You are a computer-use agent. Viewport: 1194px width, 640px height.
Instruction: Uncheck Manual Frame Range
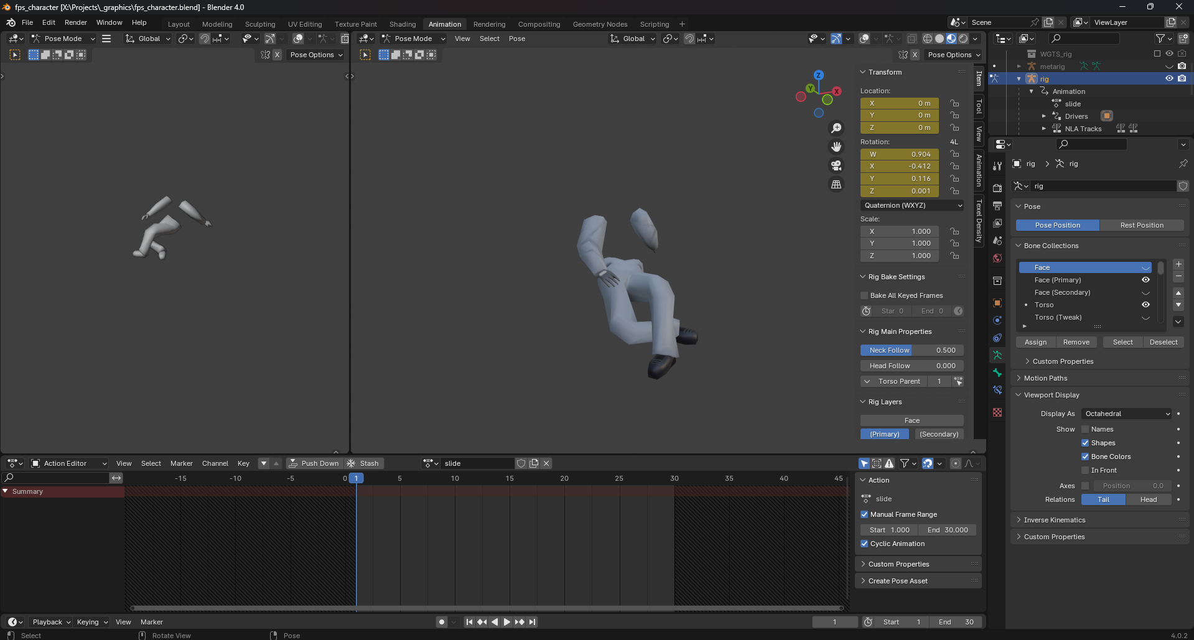[x=864, y=514]
